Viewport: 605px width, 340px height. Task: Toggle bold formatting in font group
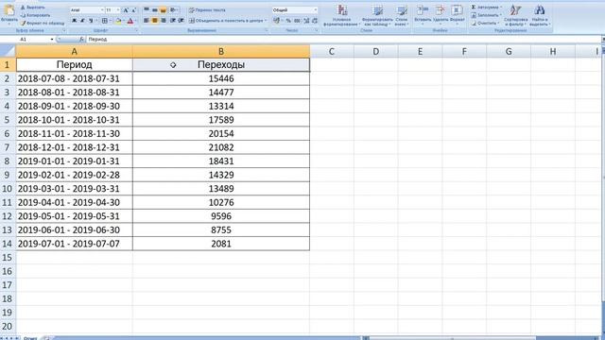pyautogui.click(x=74, y=21)
